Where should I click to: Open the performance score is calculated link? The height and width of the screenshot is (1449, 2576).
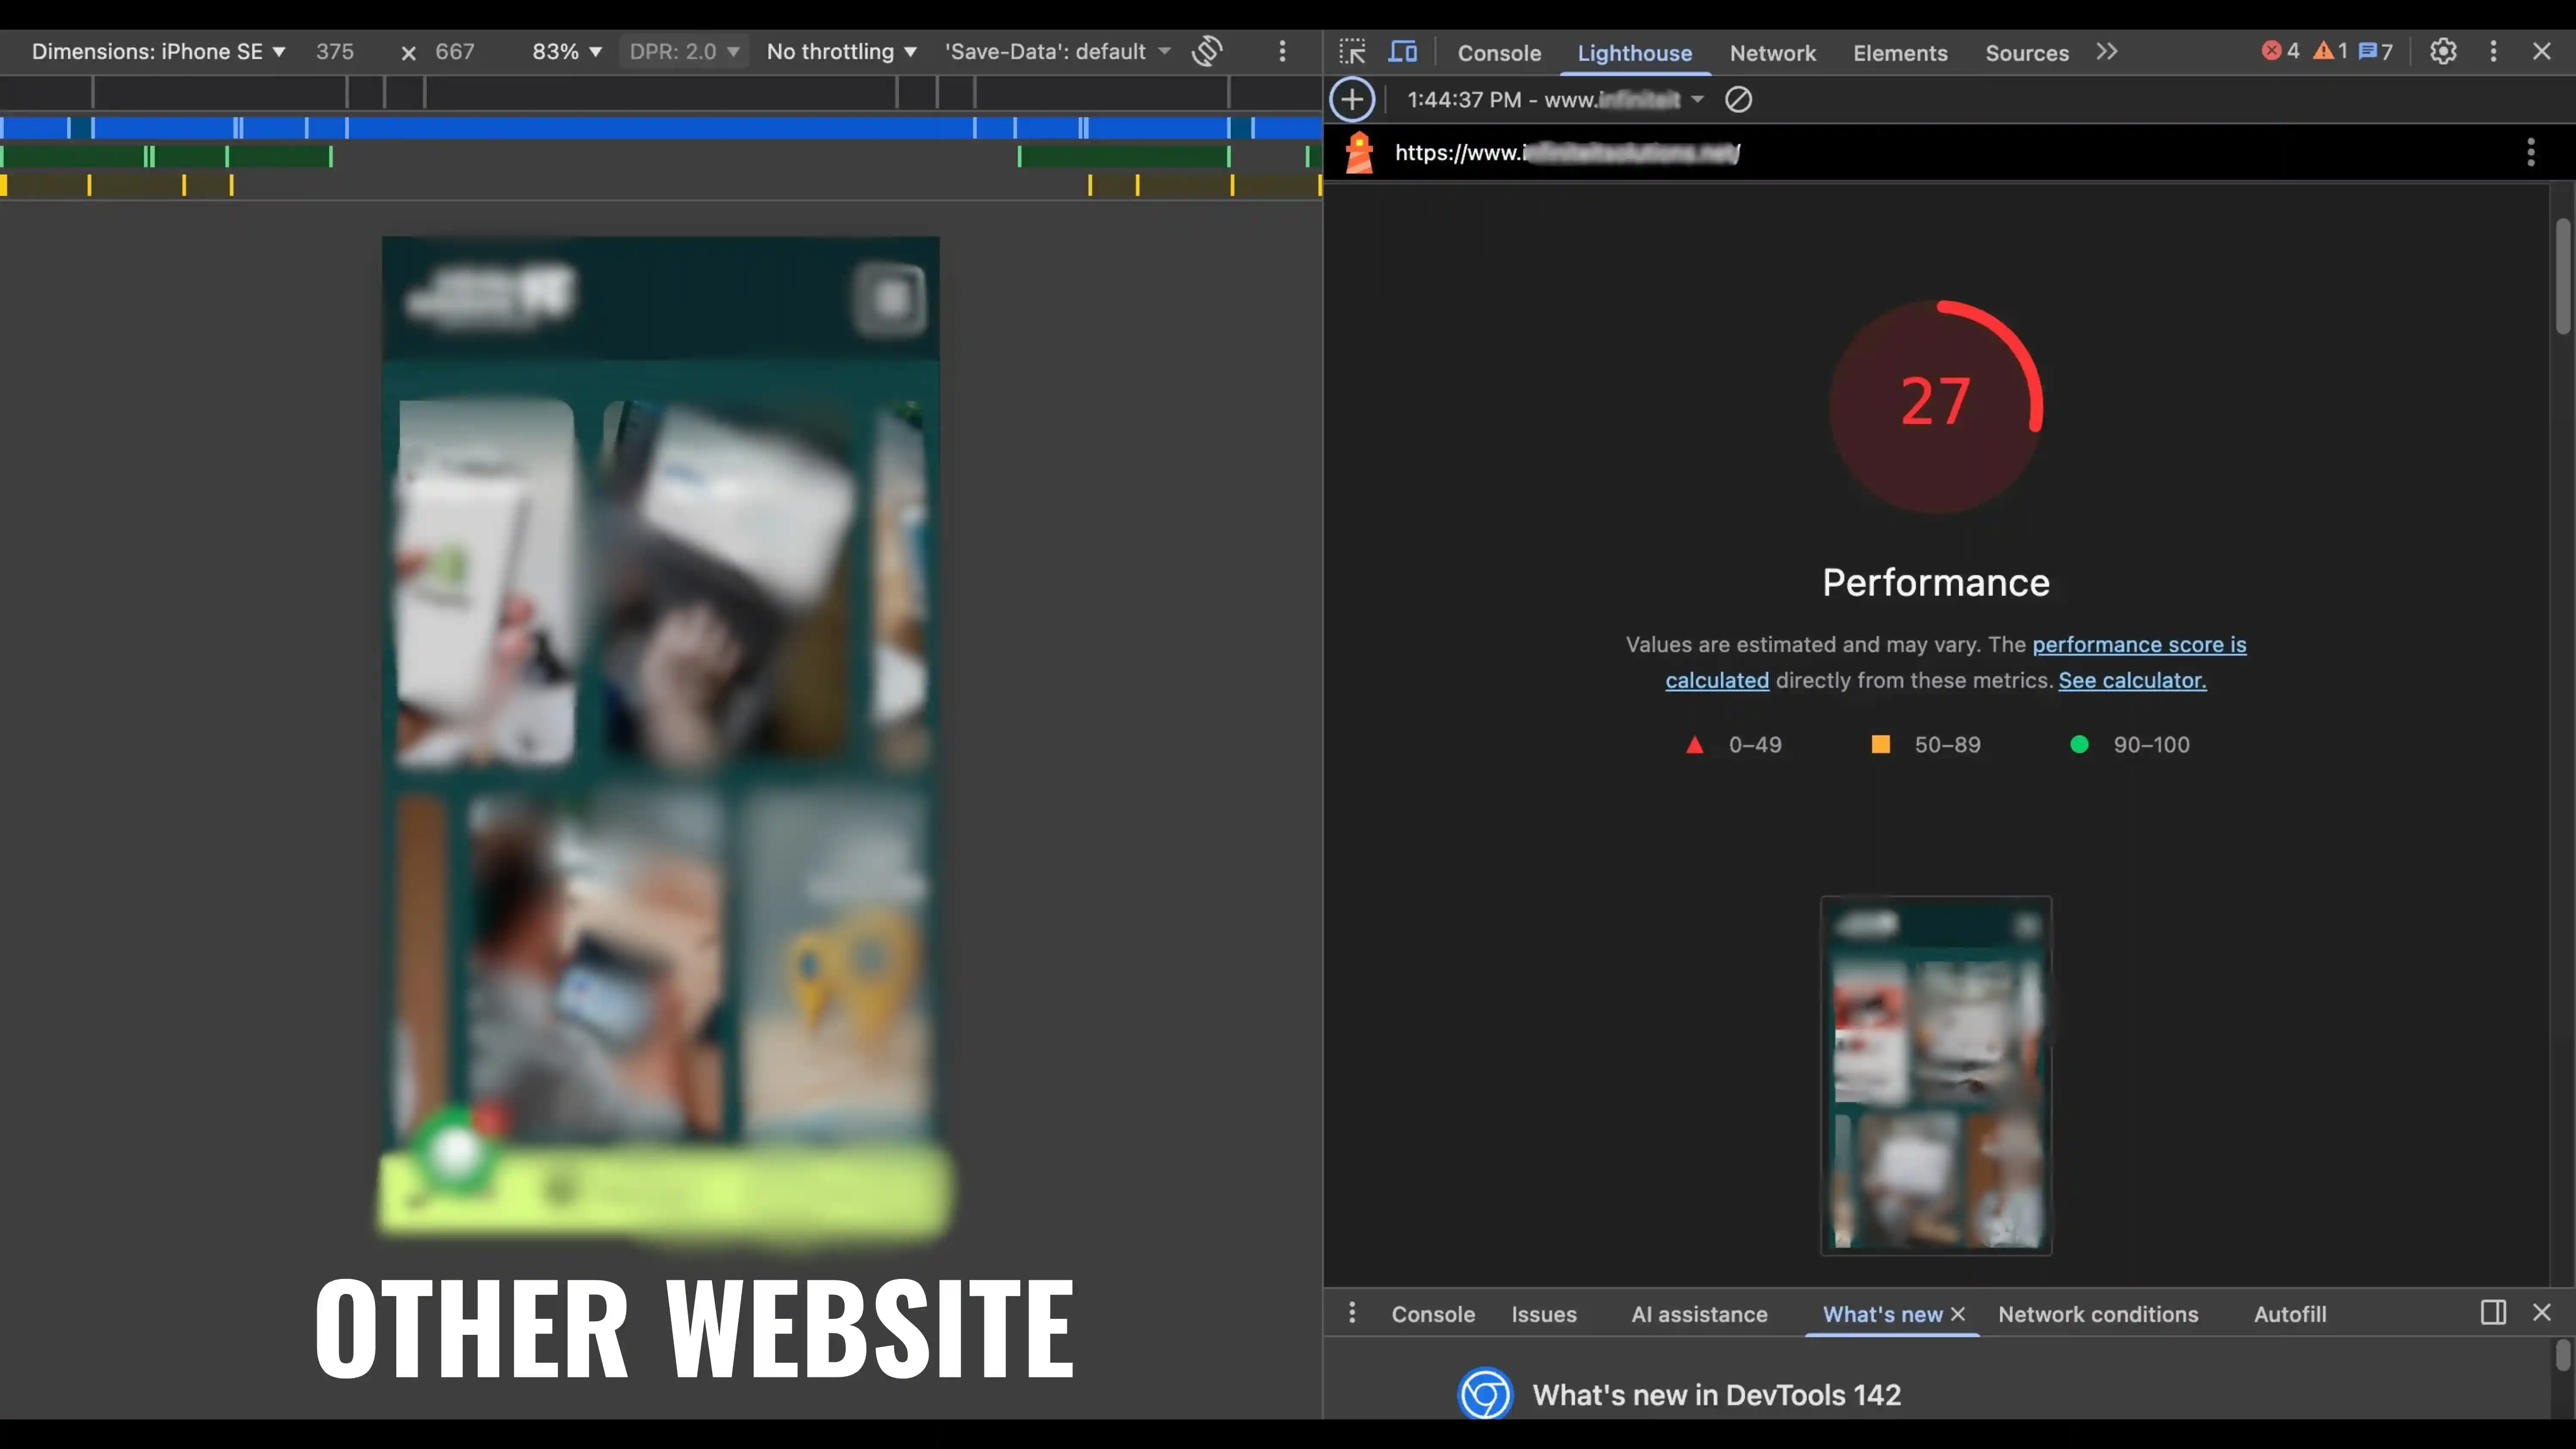click(2139, 644)
